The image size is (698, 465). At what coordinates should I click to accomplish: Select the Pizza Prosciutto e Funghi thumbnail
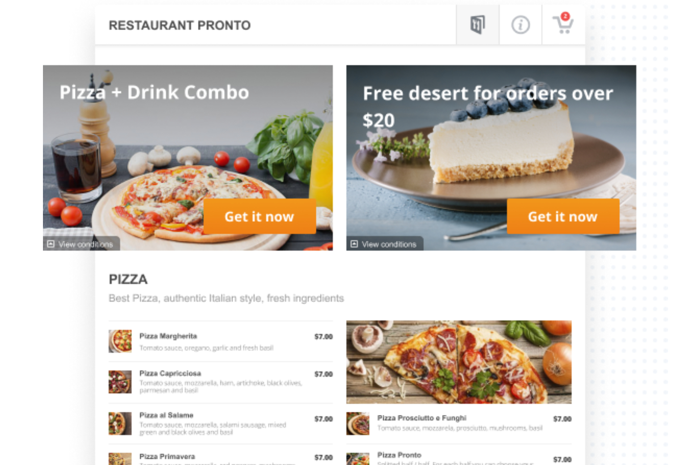(x=358, y=423)
